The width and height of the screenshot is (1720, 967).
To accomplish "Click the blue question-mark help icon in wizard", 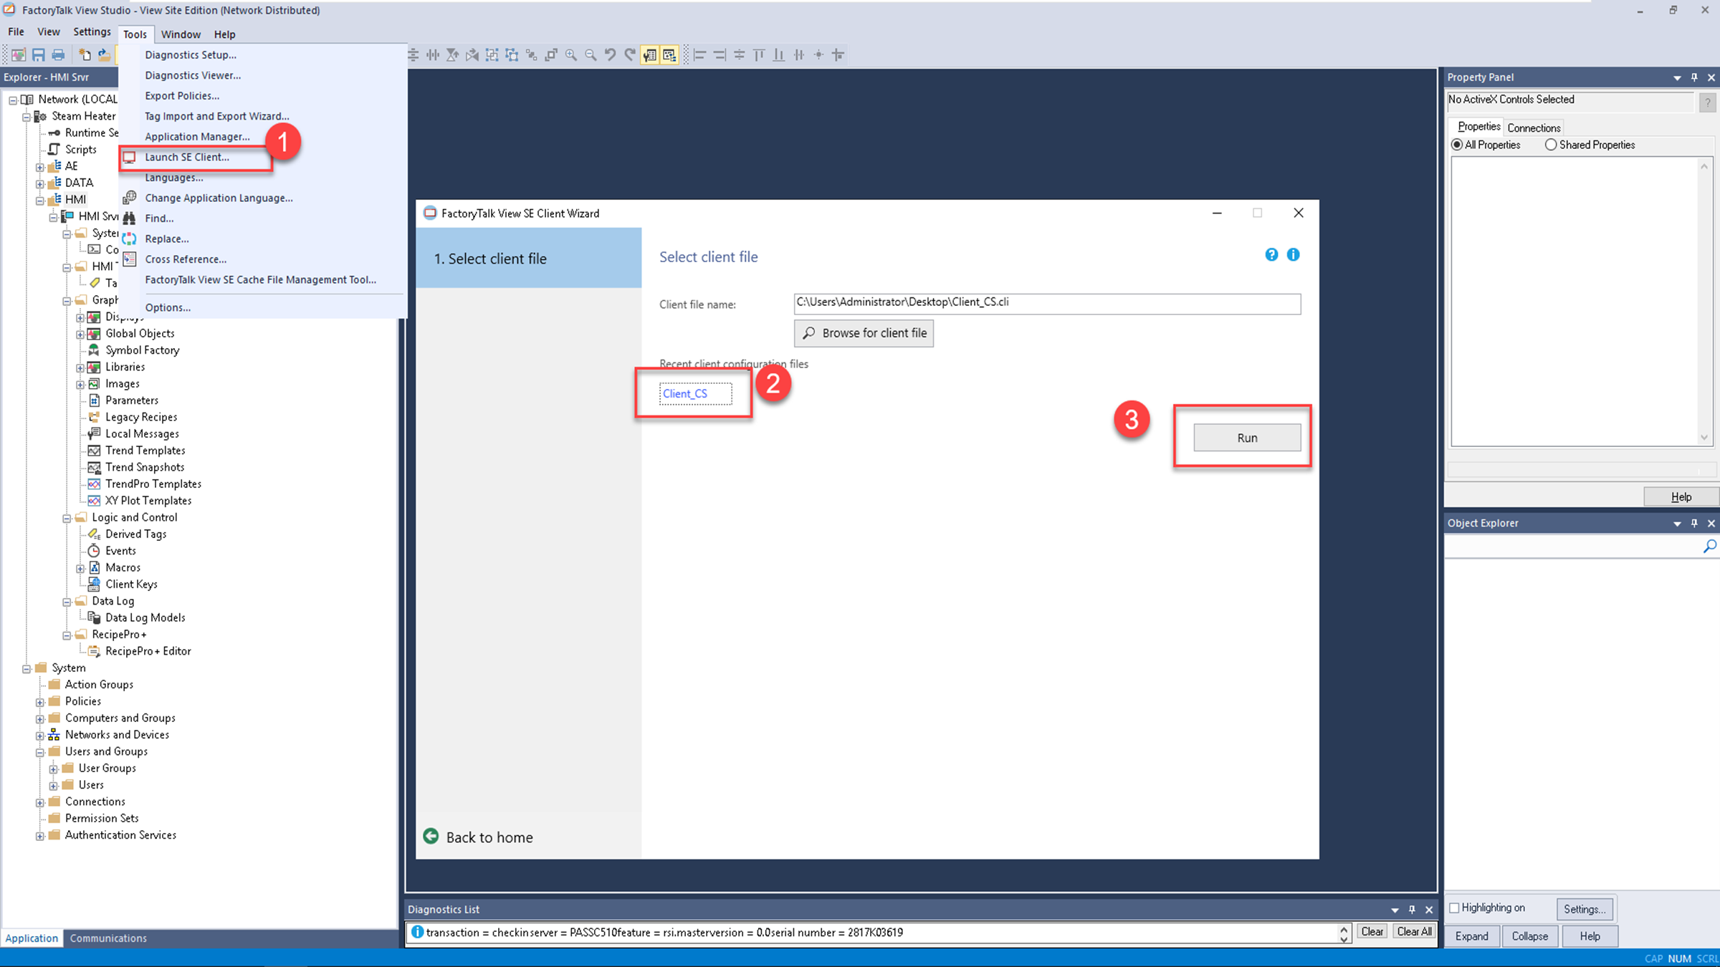I will [x=1271, y=254].
